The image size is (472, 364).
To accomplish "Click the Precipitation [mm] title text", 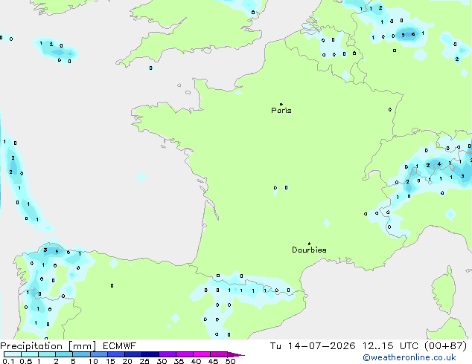I will (48, 346).
